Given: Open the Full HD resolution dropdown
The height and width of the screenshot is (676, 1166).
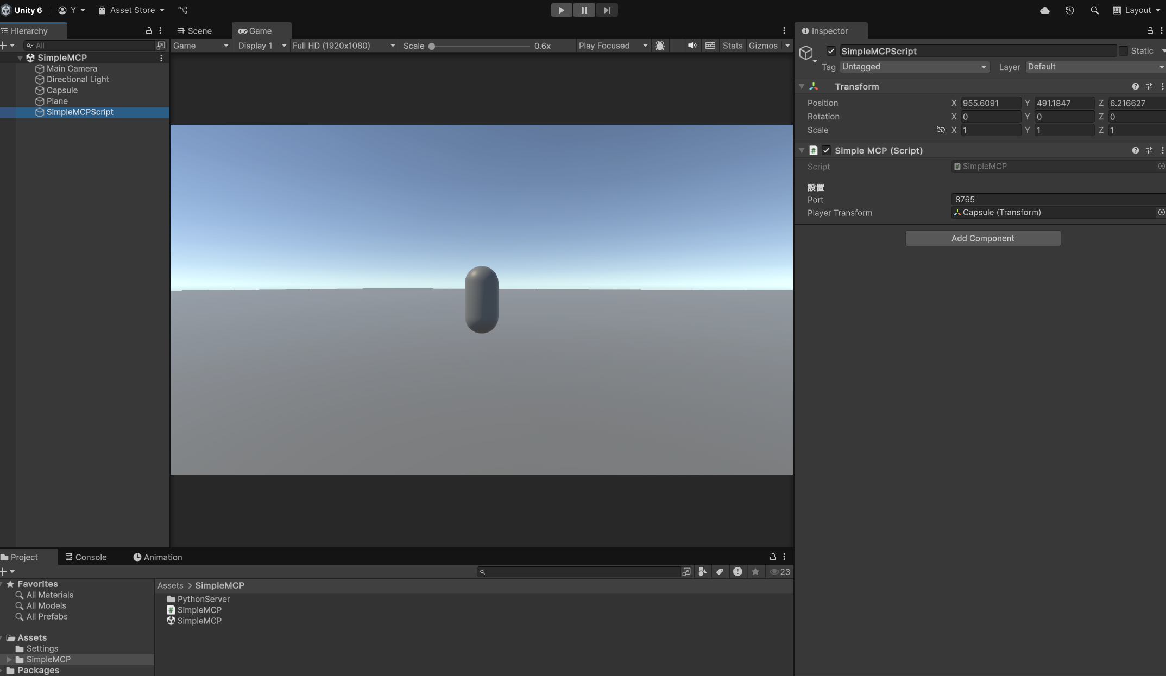Looking at the screenshot, I should tap(343, 46).
